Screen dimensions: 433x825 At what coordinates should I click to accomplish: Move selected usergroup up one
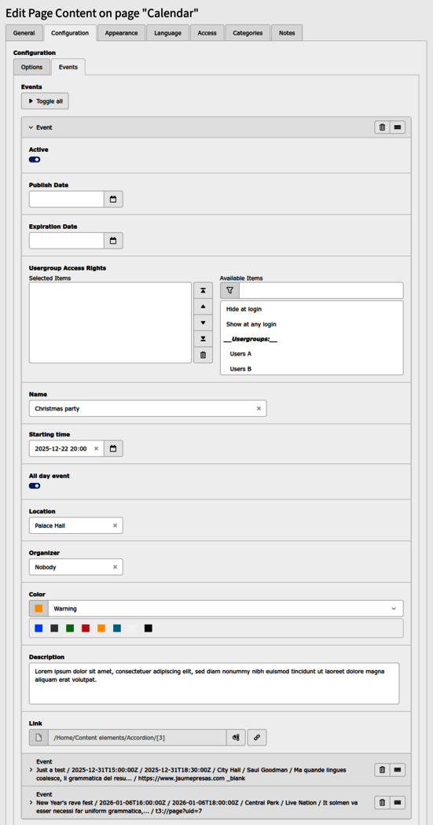pyautogui.click(x=203, y=306)
